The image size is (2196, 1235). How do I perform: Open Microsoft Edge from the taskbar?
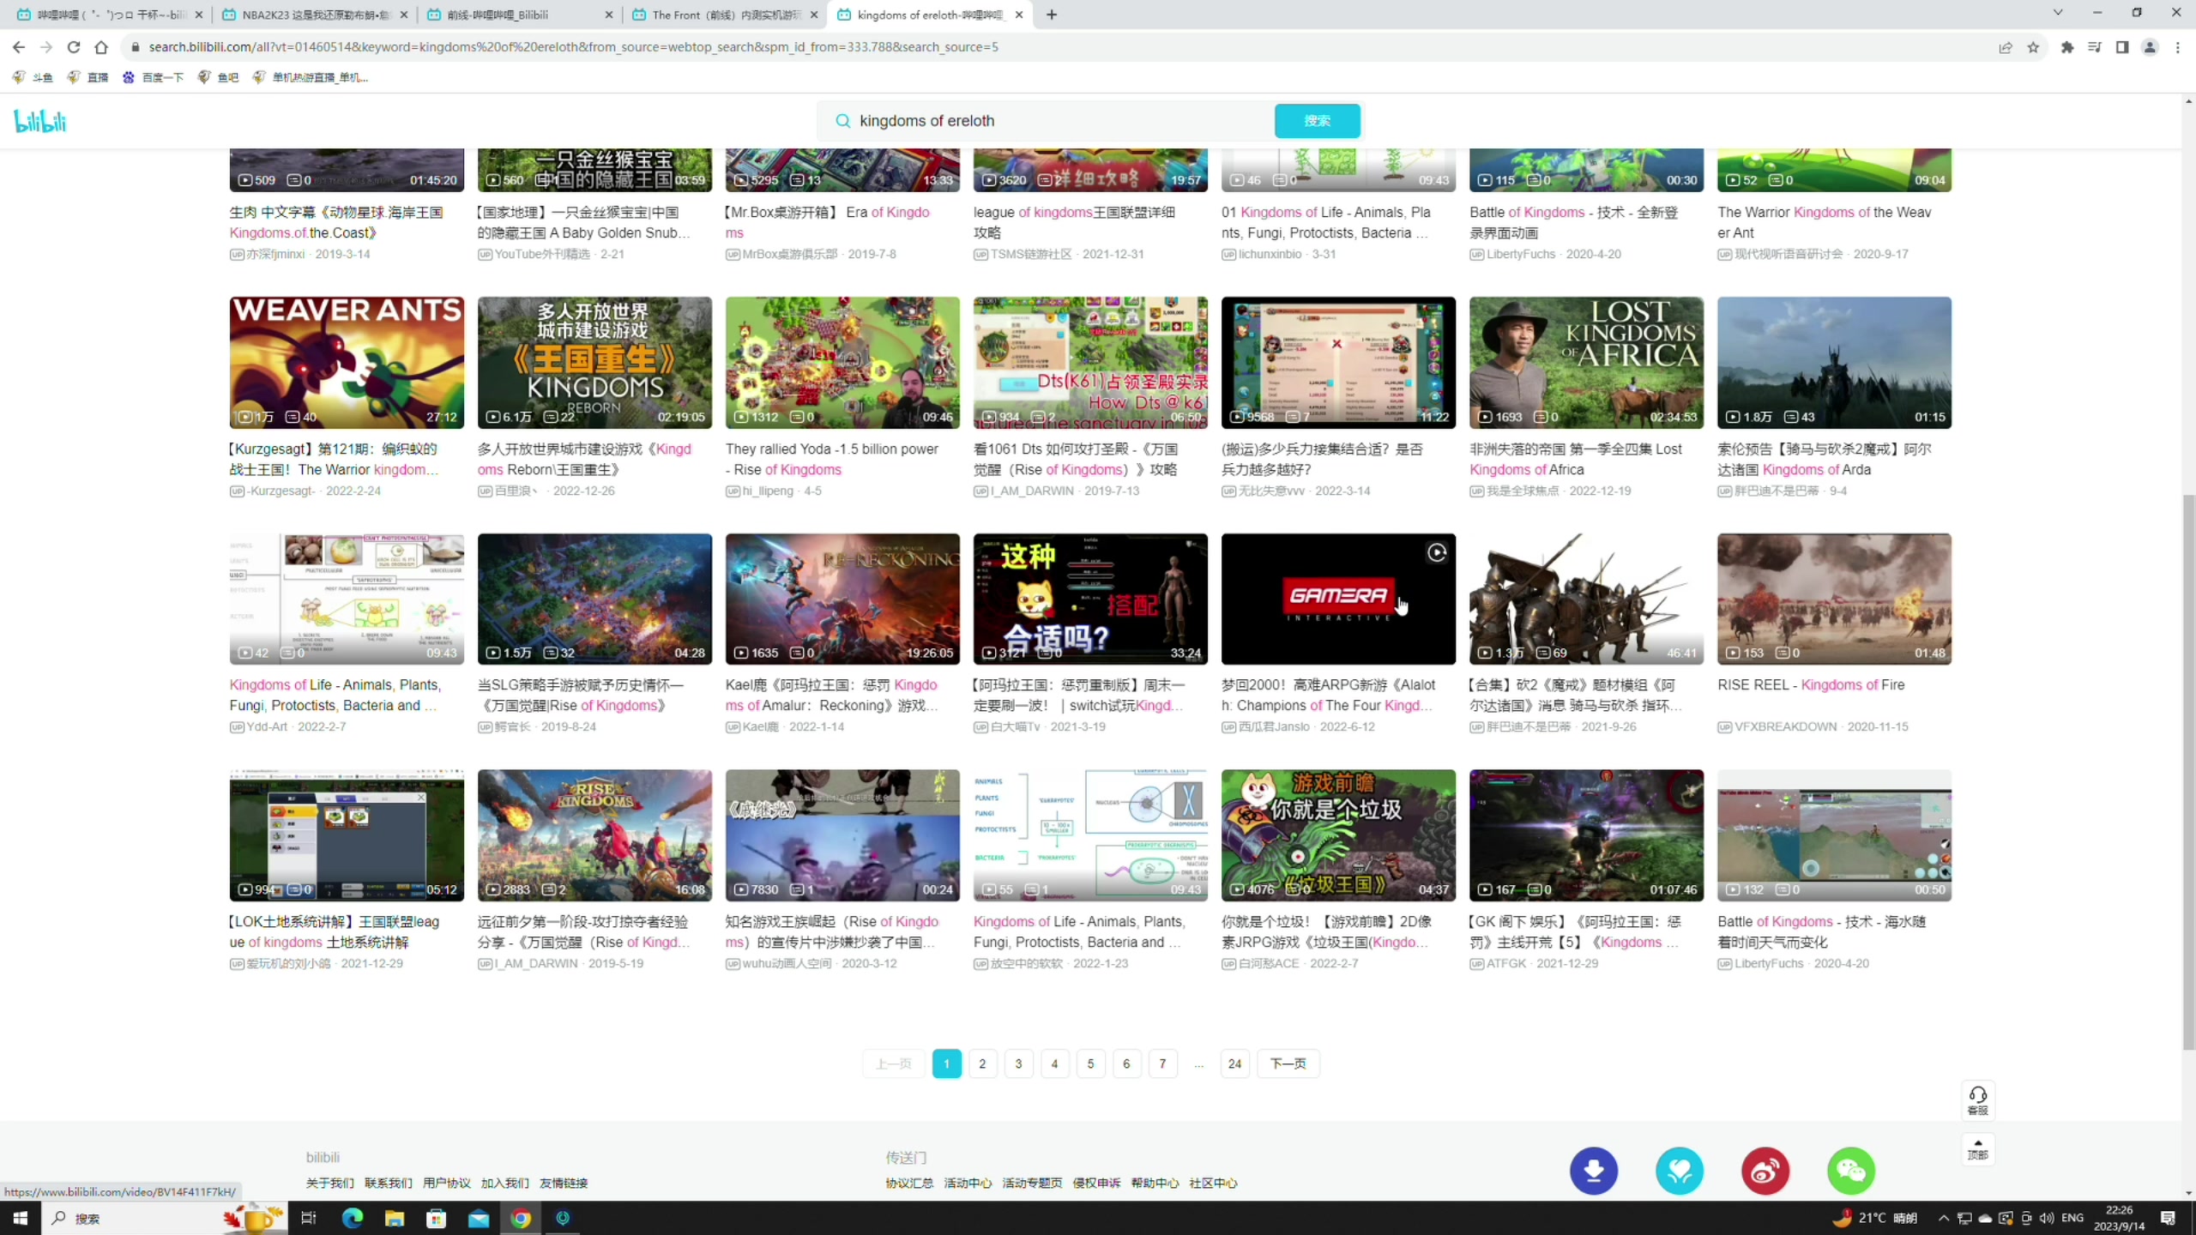(x=353, y=1218)
